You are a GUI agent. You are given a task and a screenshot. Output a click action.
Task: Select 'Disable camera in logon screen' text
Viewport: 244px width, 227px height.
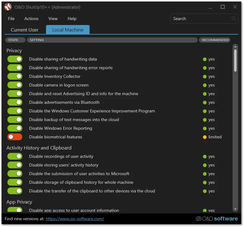(x=59, y=85)
